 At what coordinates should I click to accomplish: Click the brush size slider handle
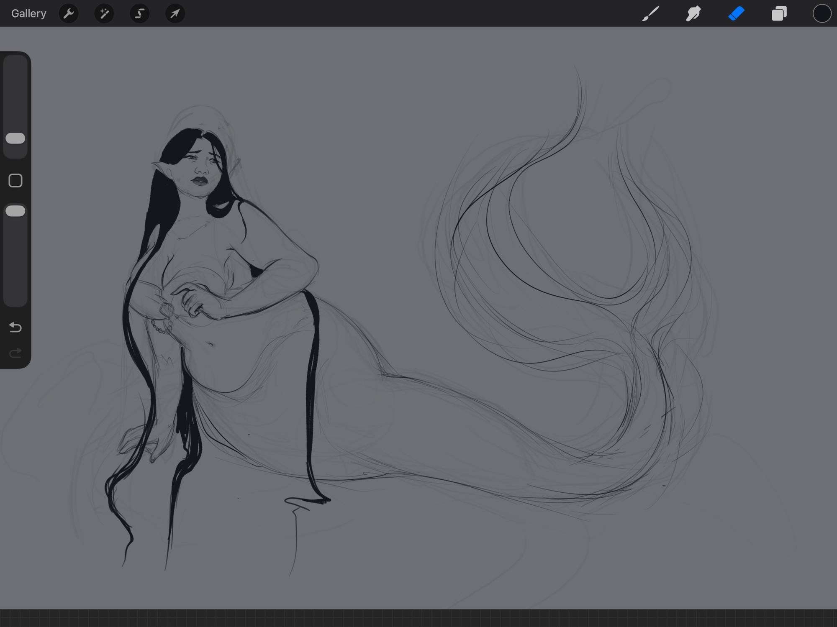(15, 138)
